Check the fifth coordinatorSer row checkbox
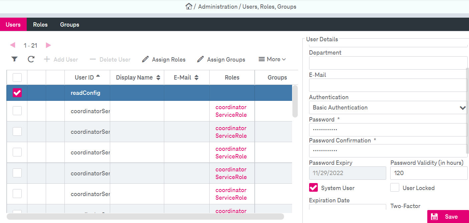This screenshot has height=223, width=469. pos(17,193)
